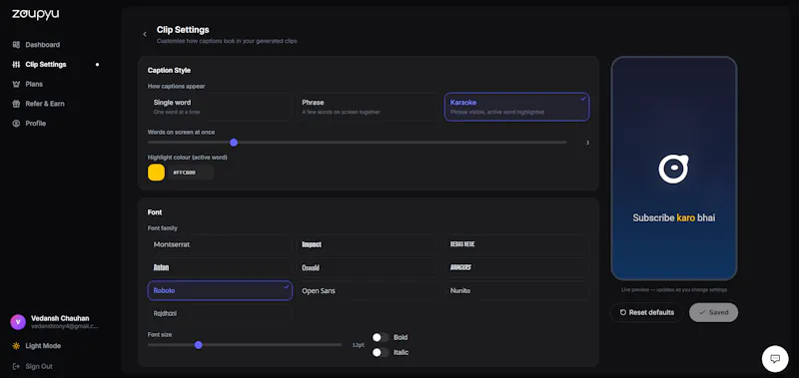Click the Sign Out icon
The width and height of the screenshot is (799, 378).
(16, 366)
